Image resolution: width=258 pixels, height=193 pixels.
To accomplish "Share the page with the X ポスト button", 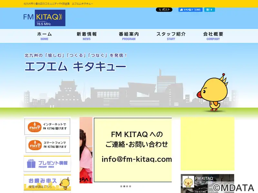I will pos(164,10).
